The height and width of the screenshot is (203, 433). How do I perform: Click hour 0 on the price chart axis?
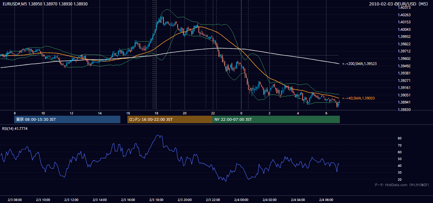(x=241, y=113)
